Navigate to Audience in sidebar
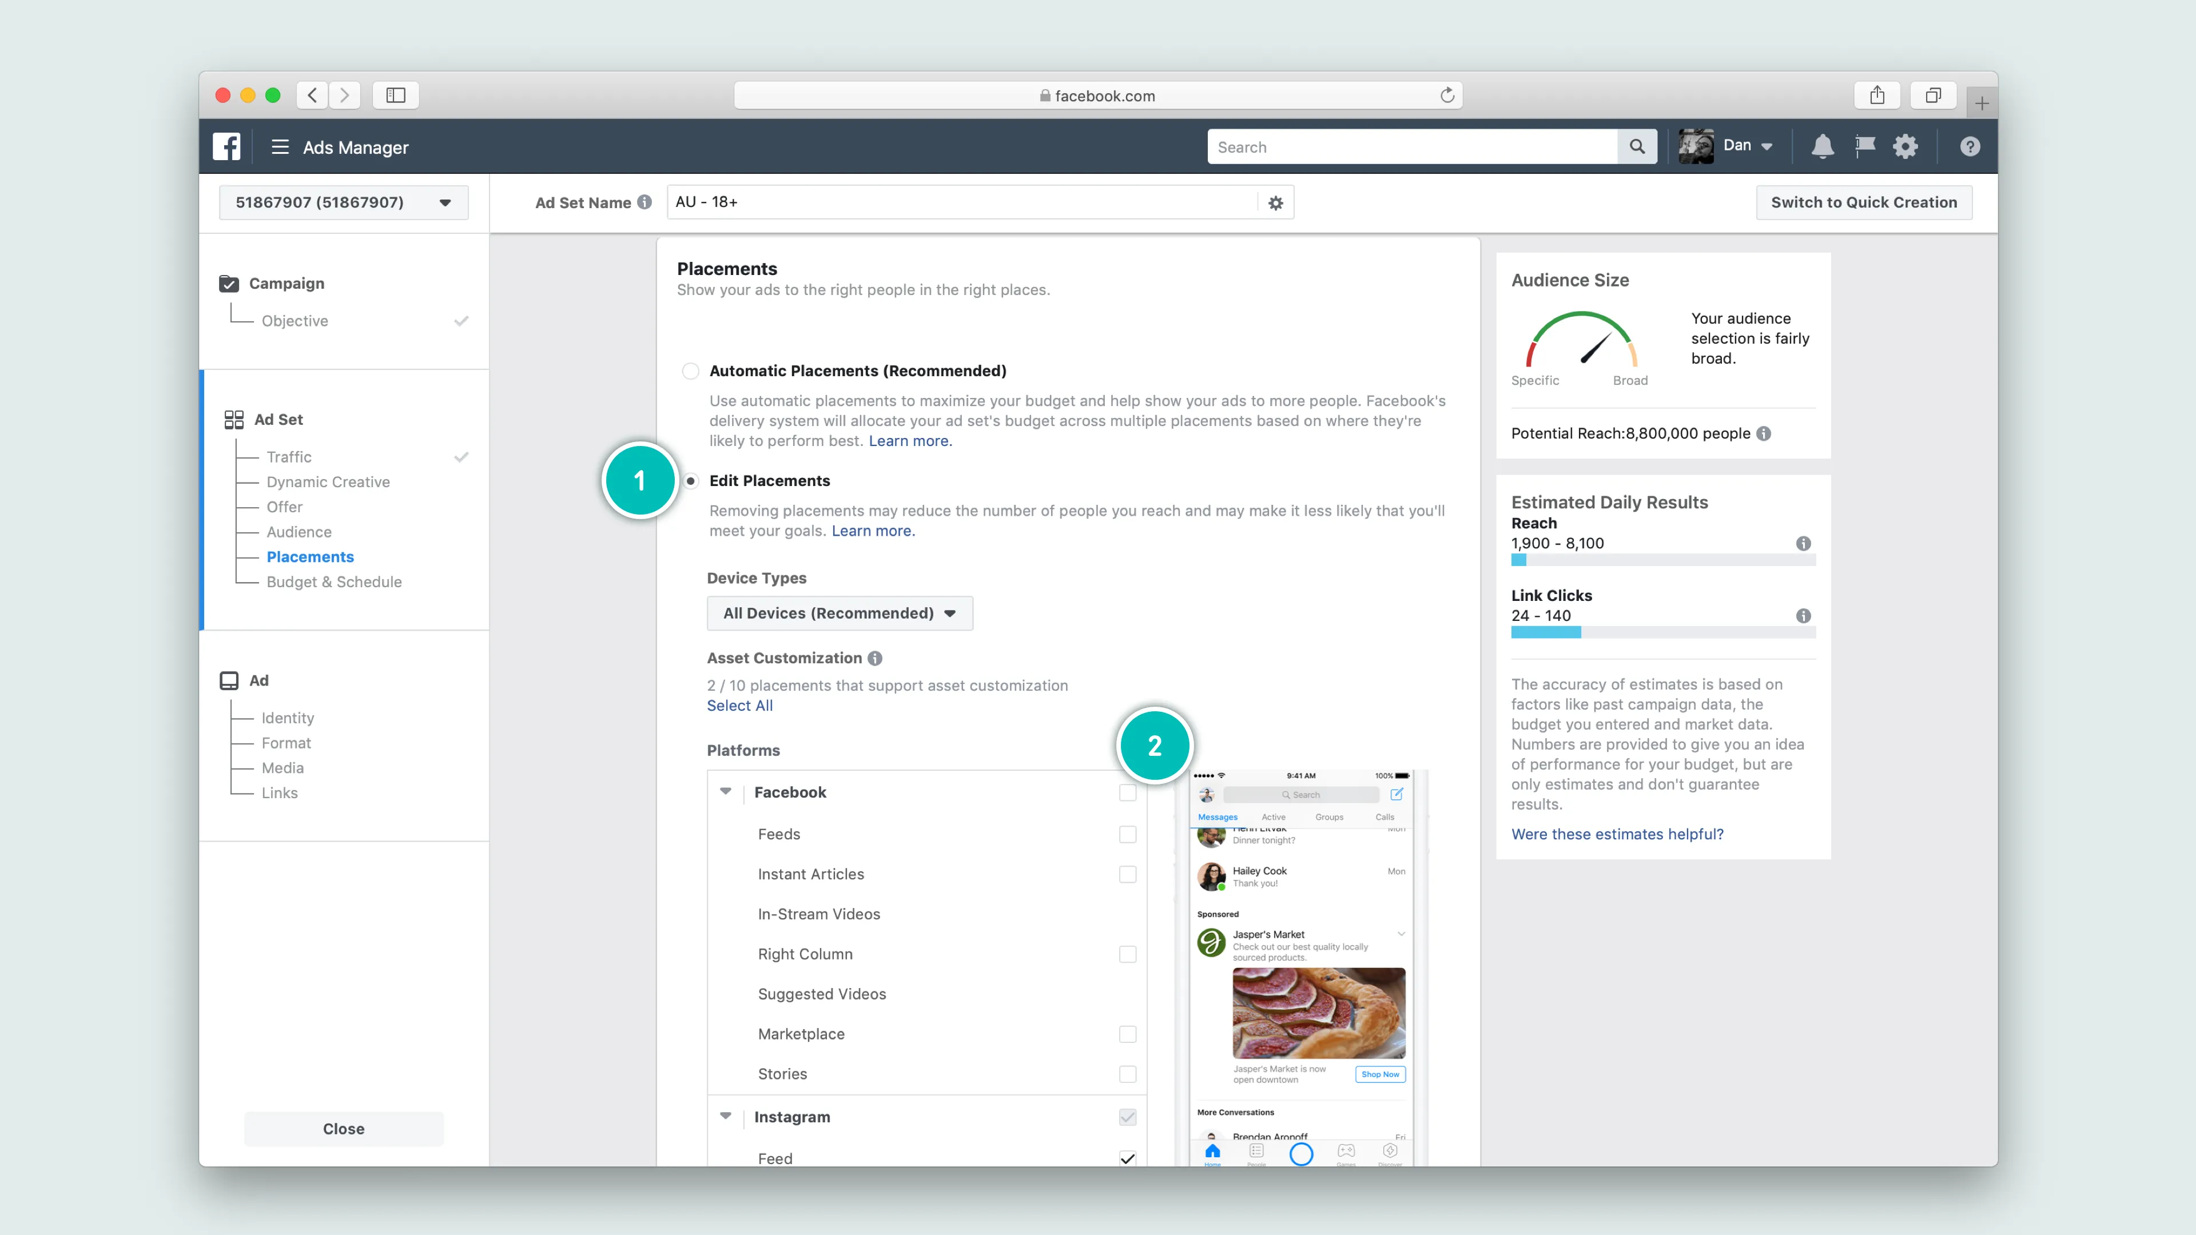 coord(299,532)
